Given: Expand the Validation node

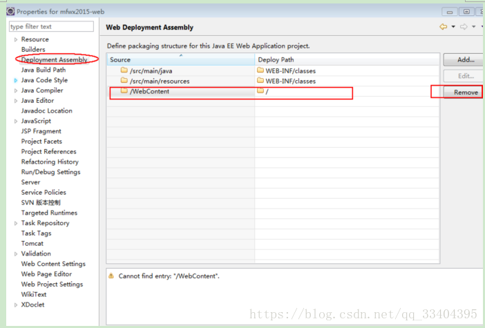Looking at the screenshot, I should pyautogui.click(x=16, y=254).
